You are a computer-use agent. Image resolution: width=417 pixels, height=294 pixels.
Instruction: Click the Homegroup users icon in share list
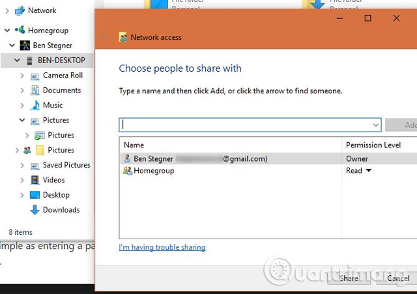(x=128, y=171)
